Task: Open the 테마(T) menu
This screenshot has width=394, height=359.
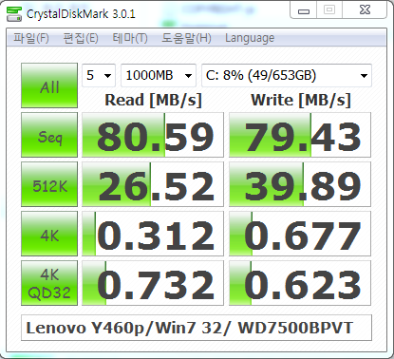Action: coord(130,38)
